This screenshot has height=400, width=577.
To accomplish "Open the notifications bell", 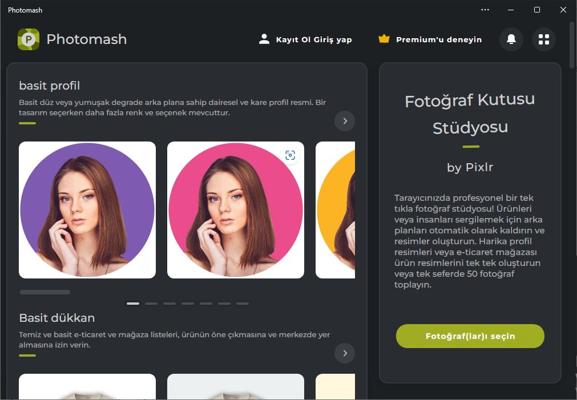I will coord(511,39).
